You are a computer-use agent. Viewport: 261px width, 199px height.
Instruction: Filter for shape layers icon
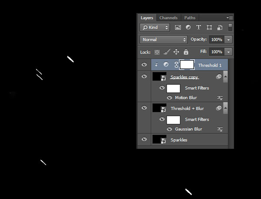coord(209,27)
